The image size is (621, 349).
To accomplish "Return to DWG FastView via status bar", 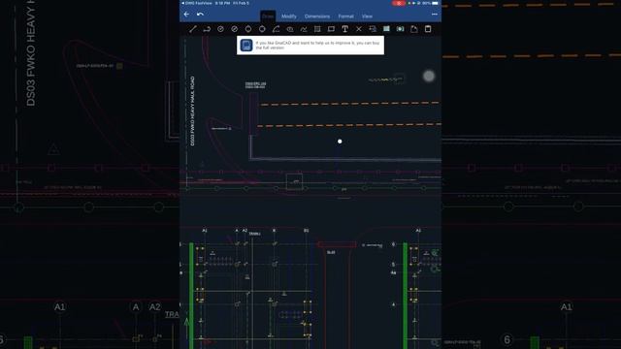I will [197, 3].
